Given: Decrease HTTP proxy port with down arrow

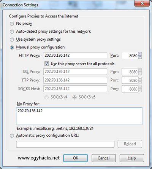Looking at the screenshot, I should point(140,57).
